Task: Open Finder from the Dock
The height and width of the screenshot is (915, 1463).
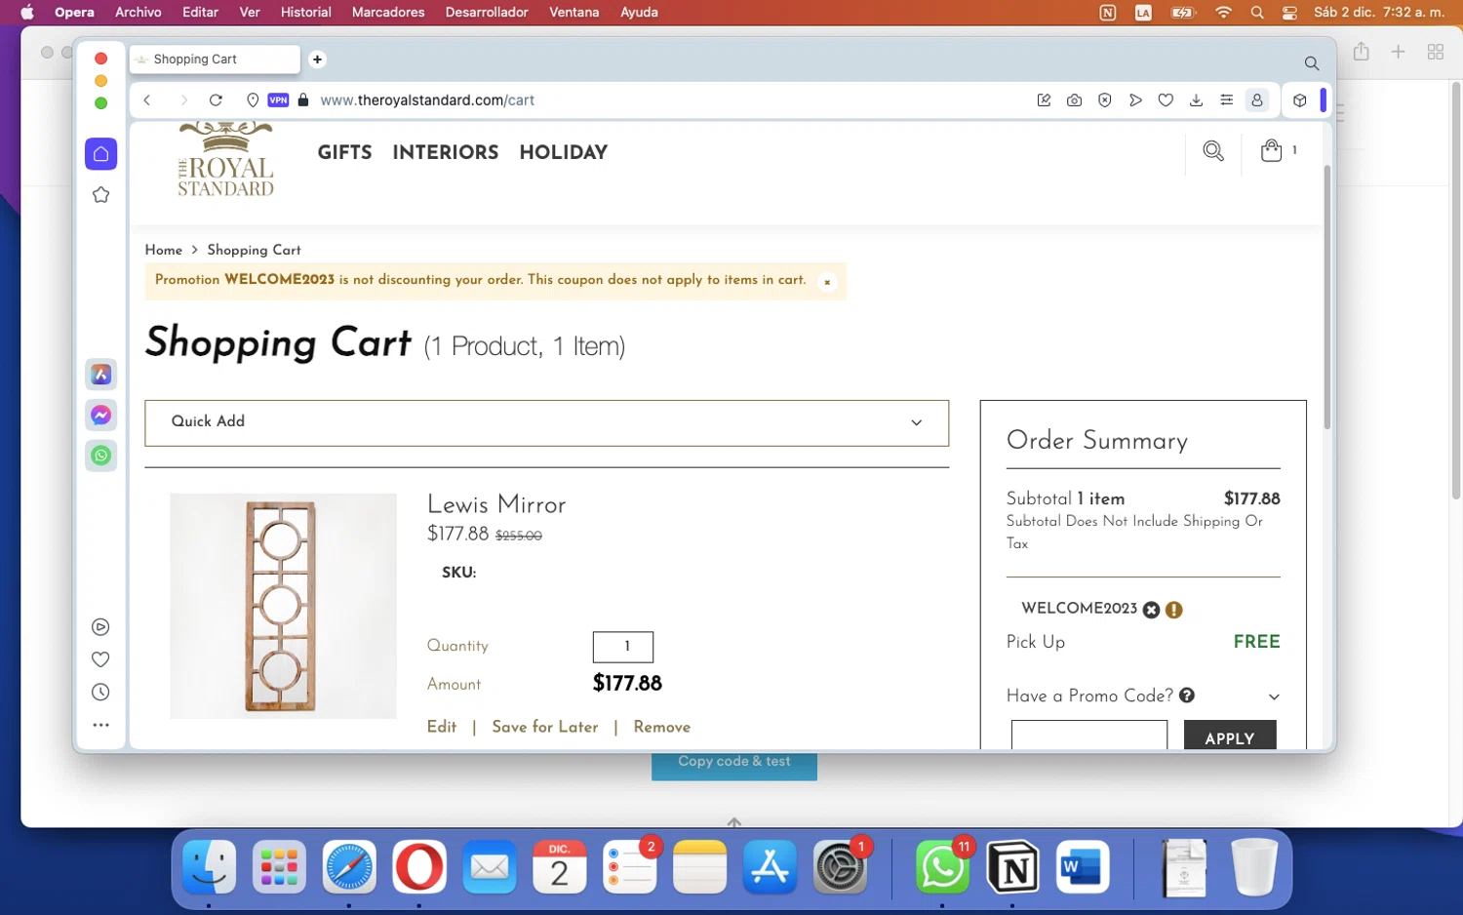Action: [209, 866]
